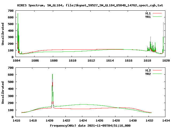Click the upper plot's 700 y-axis label
This screenshot has height=128, width=171.
click(11, 11)
